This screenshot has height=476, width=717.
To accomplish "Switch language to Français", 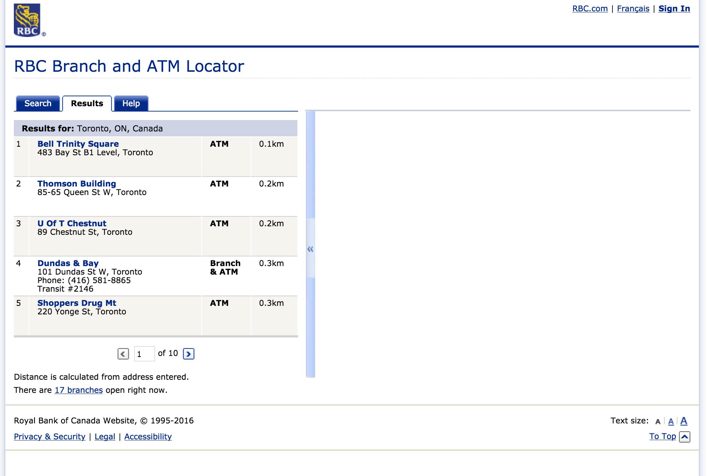I will 633,9.
